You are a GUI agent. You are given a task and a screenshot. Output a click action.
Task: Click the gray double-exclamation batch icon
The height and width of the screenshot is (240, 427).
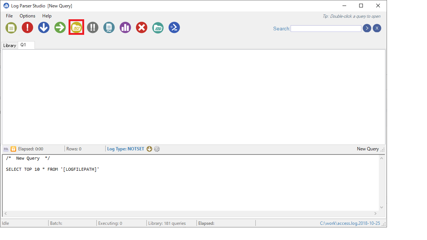click(93, 27)
